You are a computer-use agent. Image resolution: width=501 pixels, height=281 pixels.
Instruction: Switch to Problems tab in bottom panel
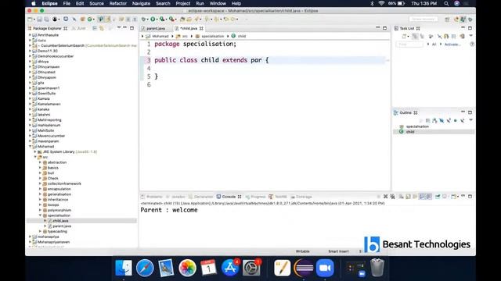[152, 197]
